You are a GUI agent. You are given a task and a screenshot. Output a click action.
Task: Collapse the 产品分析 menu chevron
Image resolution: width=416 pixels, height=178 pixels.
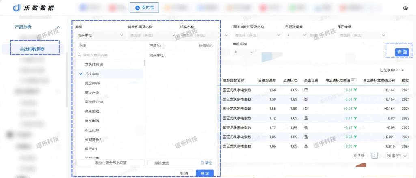point(58,27)
